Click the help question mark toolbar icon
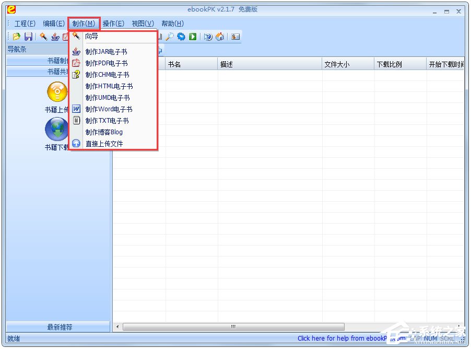Viewport: 471px width, 349px height. (x=208, y=37)
